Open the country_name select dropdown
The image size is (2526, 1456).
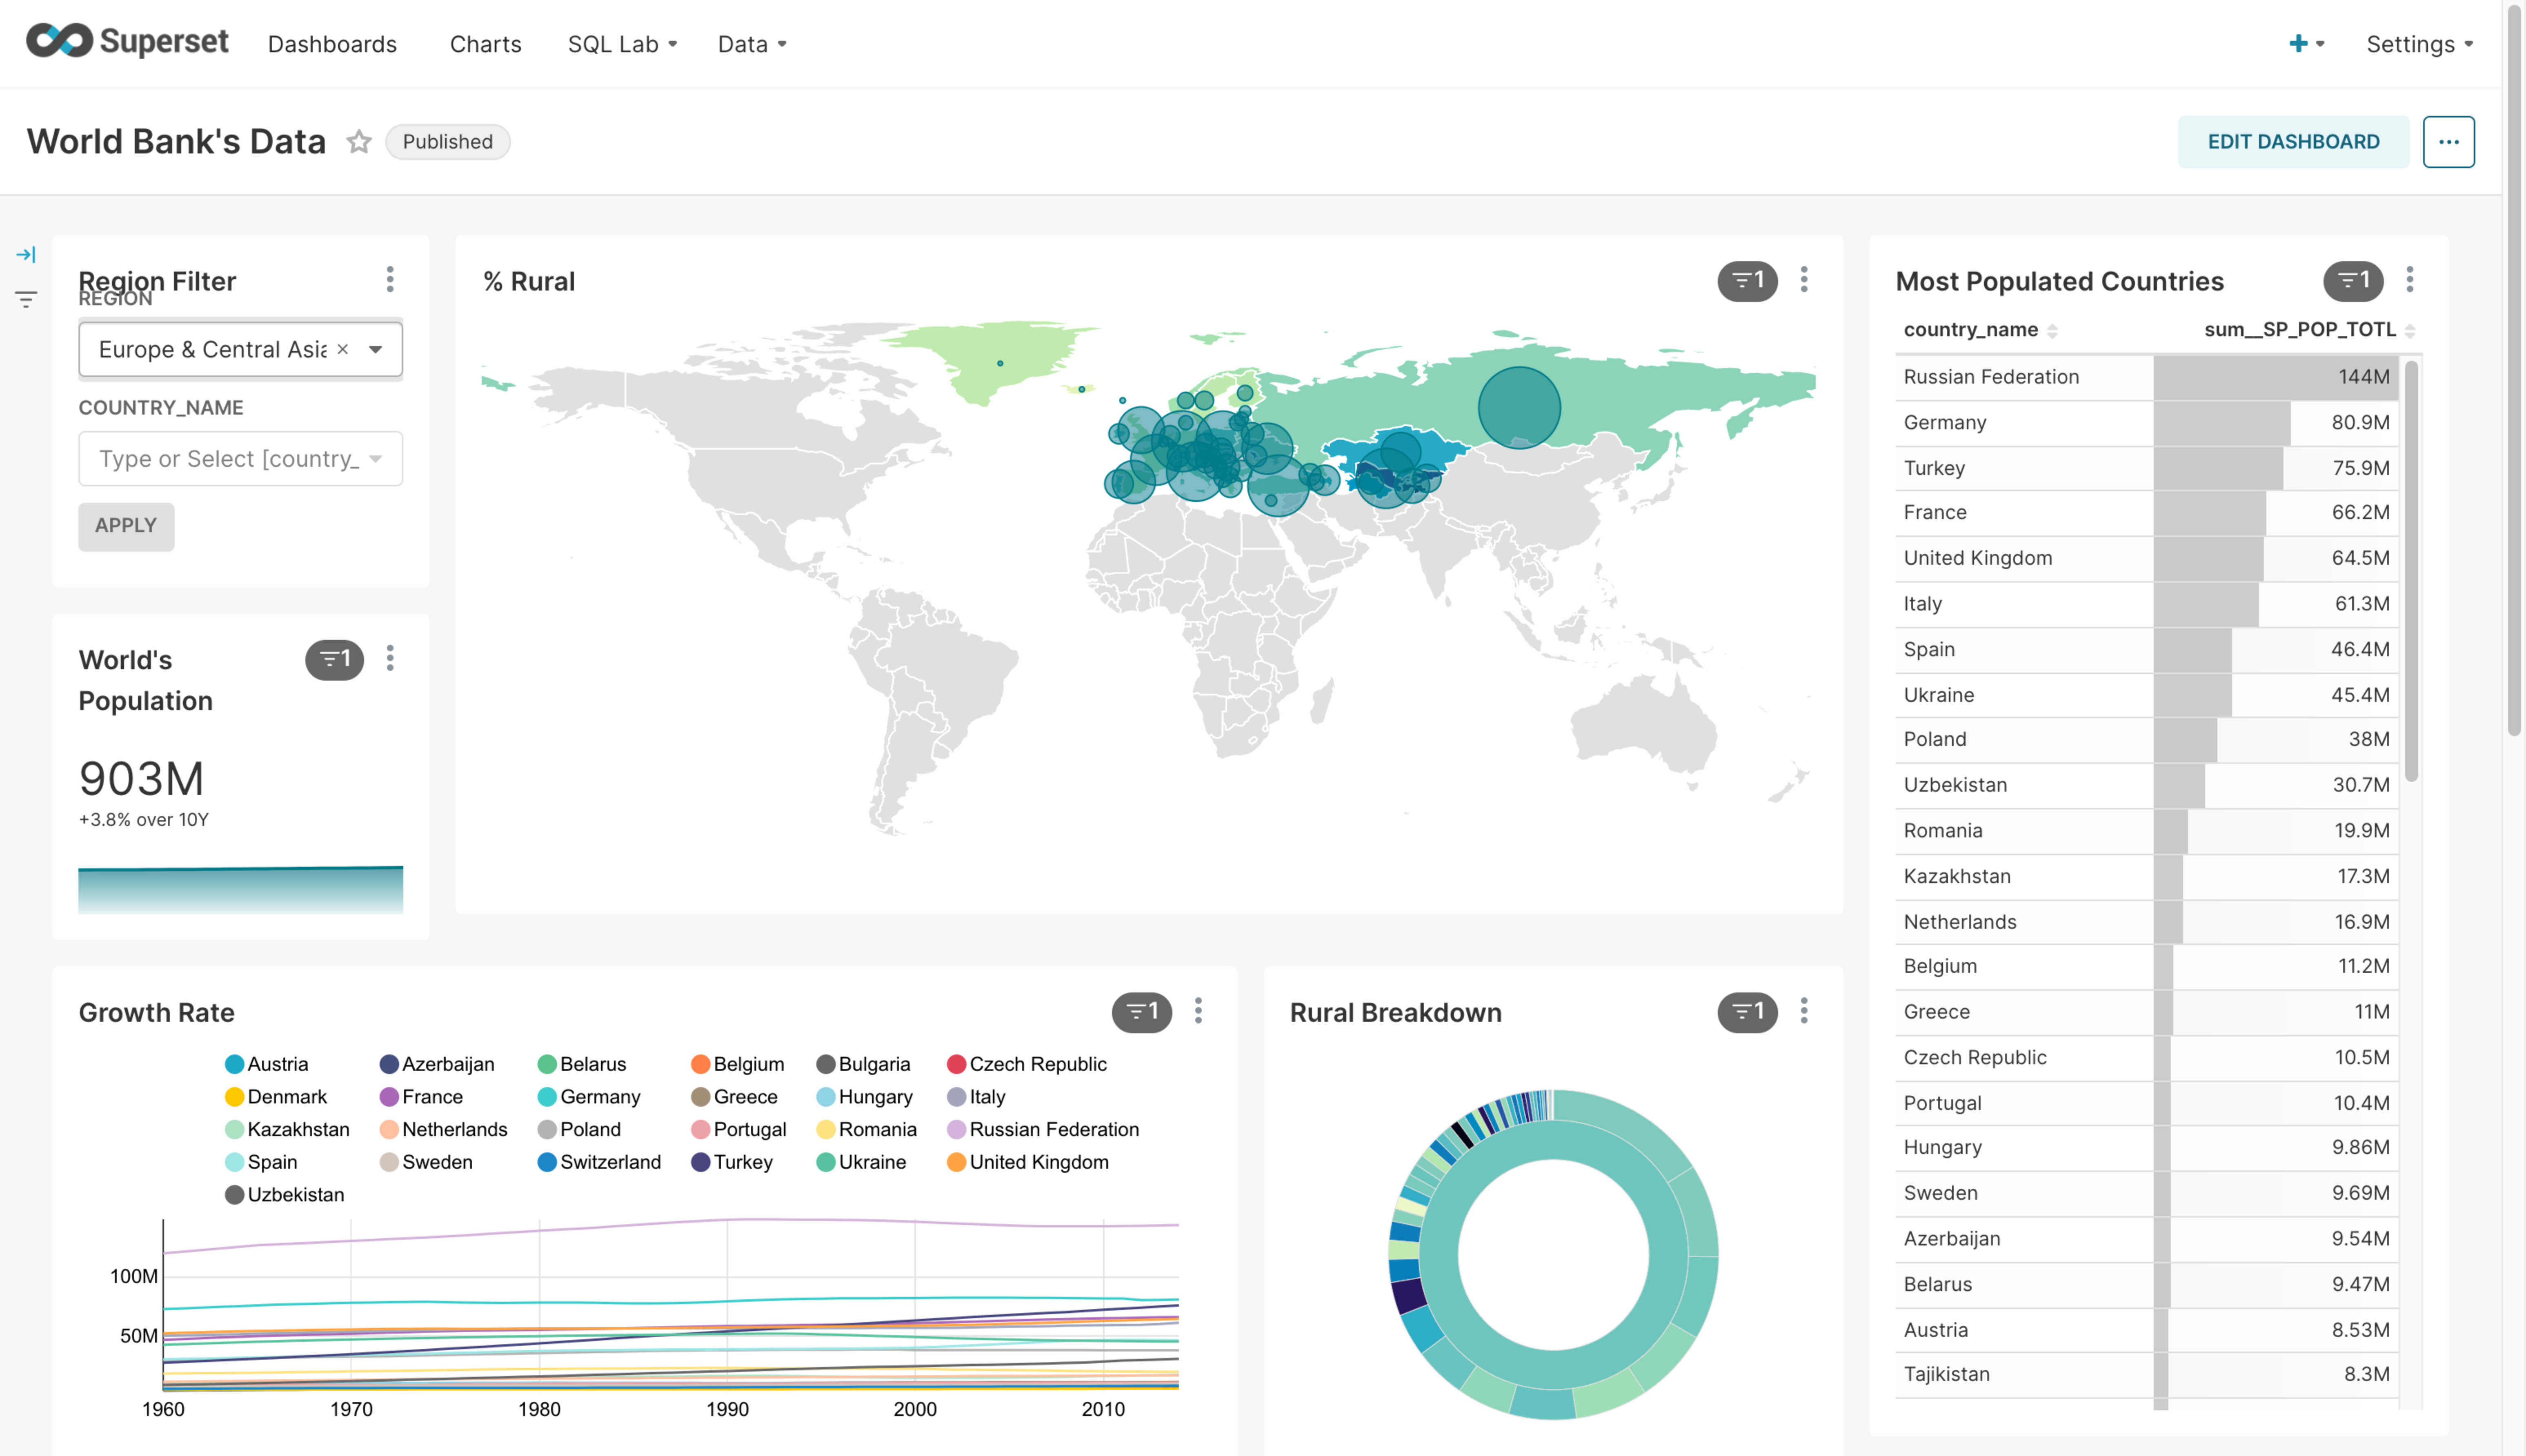point(241,459)
